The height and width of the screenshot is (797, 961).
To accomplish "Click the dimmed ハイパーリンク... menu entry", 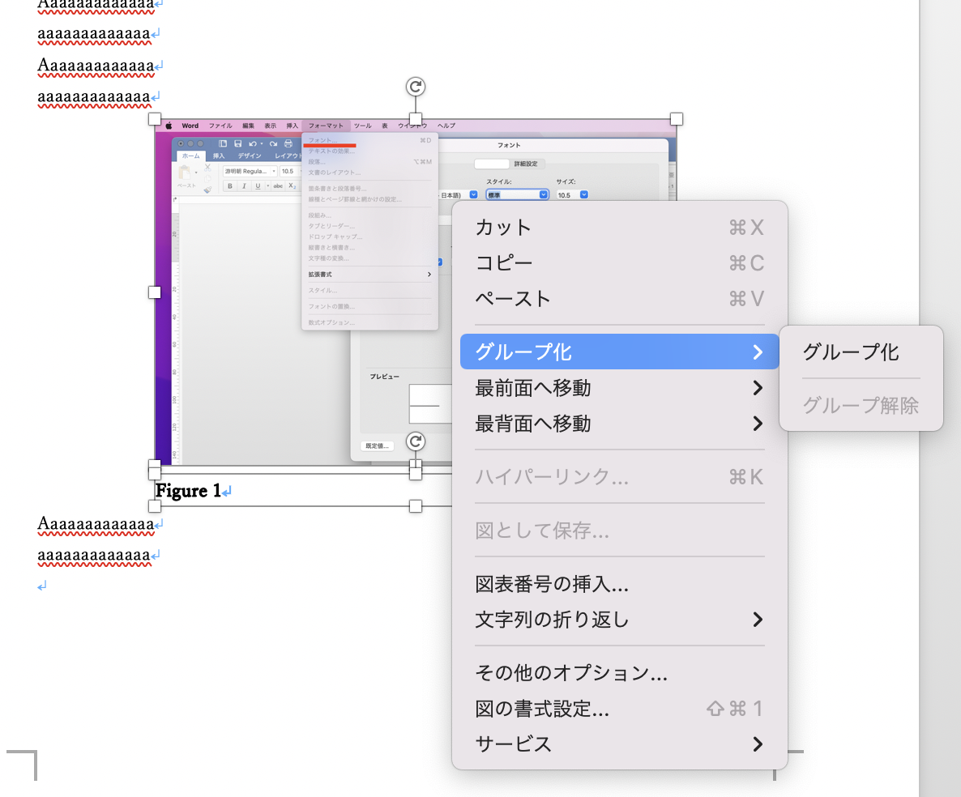I will [620, 476].
